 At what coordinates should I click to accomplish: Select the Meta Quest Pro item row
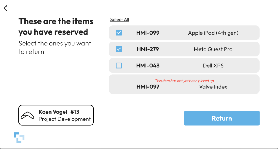pos(184,49)
